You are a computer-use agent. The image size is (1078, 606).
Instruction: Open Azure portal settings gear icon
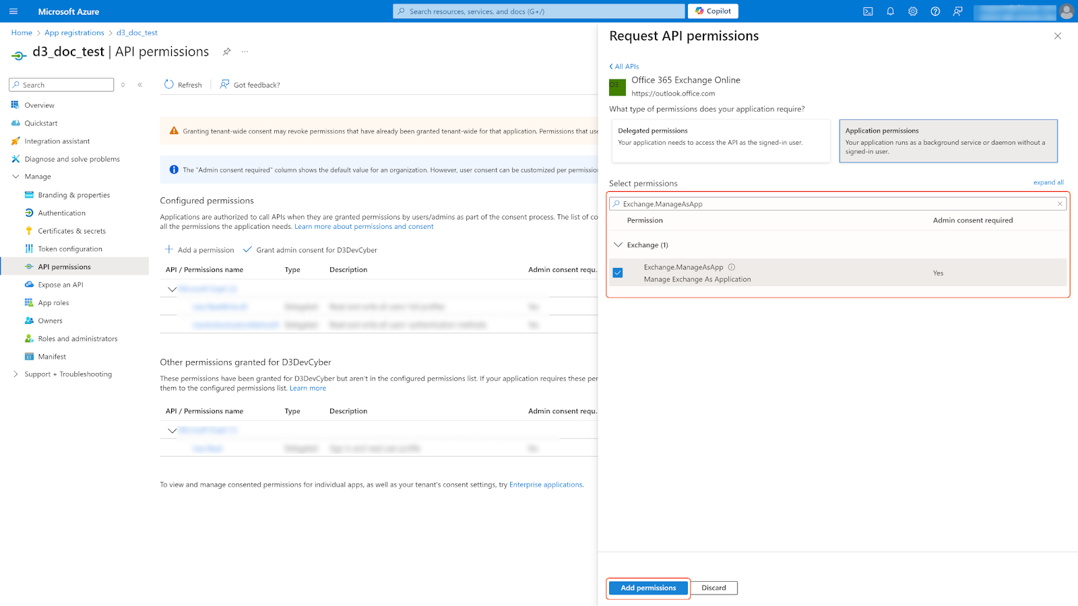(912, 11)
